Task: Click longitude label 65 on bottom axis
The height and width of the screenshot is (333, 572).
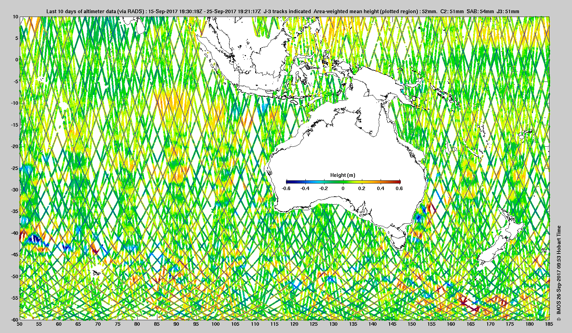Action: [78, 324]
